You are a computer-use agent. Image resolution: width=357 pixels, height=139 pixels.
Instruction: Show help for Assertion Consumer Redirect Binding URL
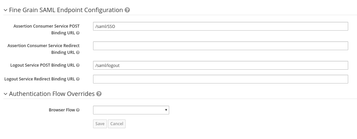[78, 53]
